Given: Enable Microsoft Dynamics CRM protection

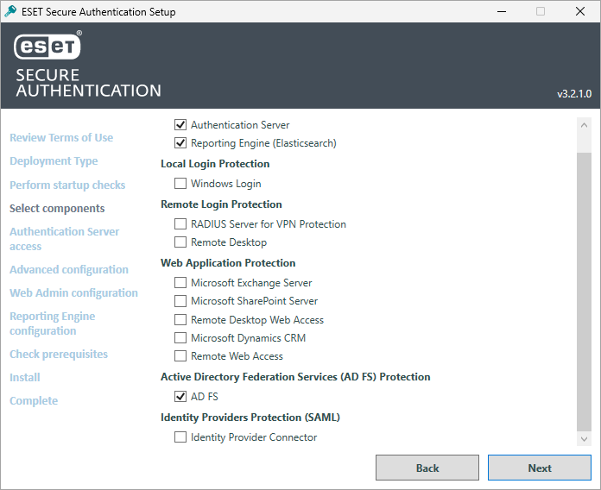Looking at the screenshot, I should [180, 338].
